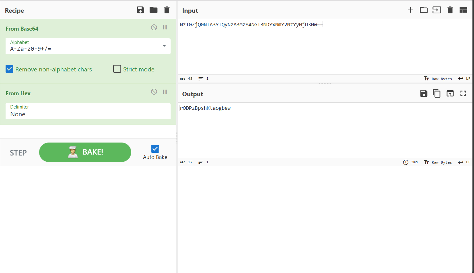474x273 pixels.
Task: Enable Strict mode checkbox
Action: [117, 69]
